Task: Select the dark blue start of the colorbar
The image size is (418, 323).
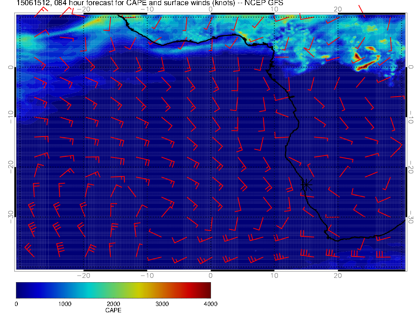Action: 19,290
